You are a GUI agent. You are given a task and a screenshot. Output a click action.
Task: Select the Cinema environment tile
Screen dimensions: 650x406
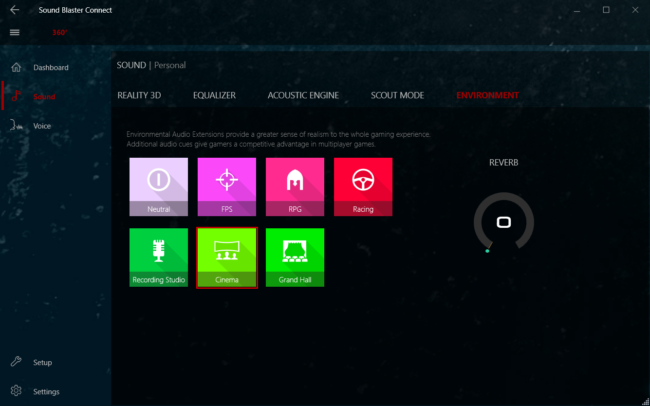click(x=227, y=258)
